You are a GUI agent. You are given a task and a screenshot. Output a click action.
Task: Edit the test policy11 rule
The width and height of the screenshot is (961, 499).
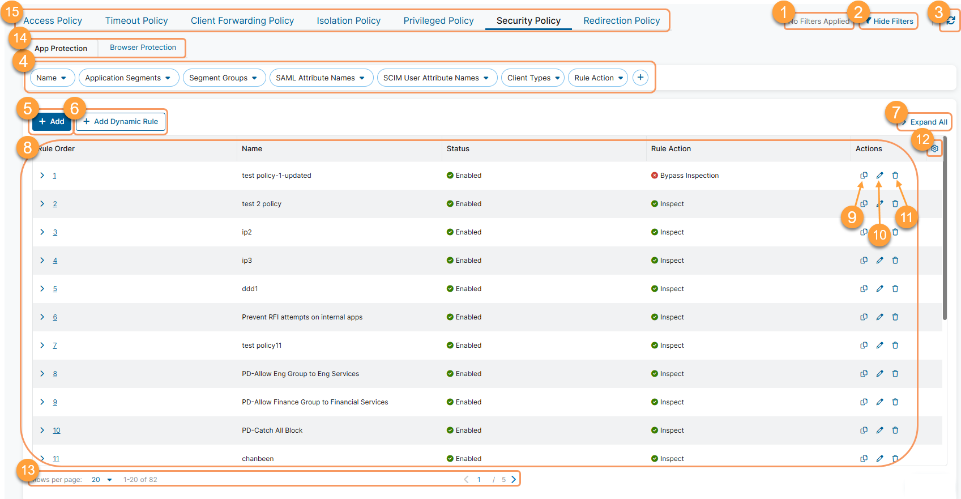(x=879, y=346)
